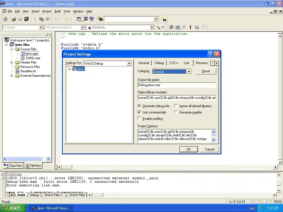This screenshot has width=283, height=212.
Task: Check Enable profiling
Action: click(139, 118)
